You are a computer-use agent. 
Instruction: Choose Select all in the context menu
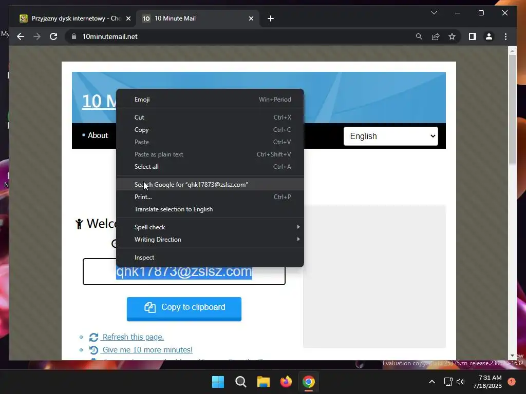pyautogui.click(x=210, y=167)
